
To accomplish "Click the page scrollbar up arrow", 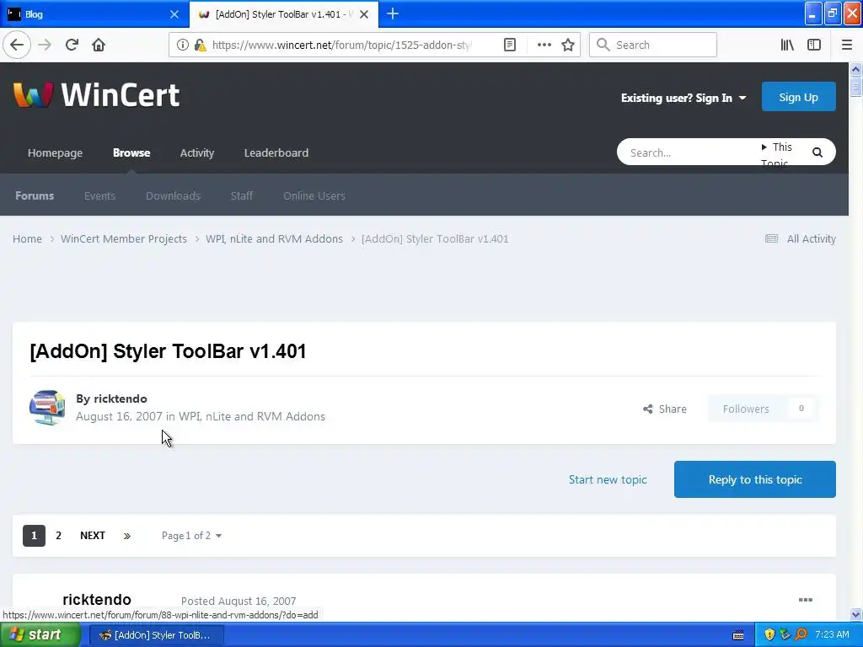I will click(856, 69).
